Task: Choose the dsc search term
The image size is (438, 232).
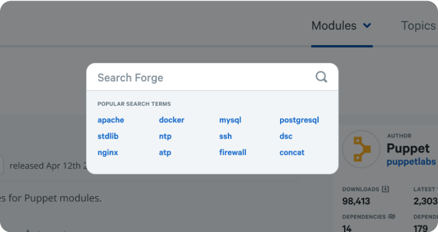Action: (286, 136)
